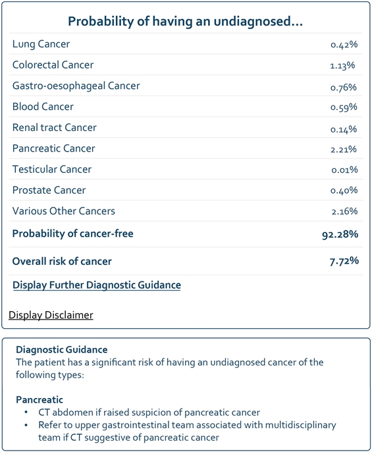Click the 92.28% cancer-free probability value
The height and width of the screenshot is (452, 372).
[340, 235]
